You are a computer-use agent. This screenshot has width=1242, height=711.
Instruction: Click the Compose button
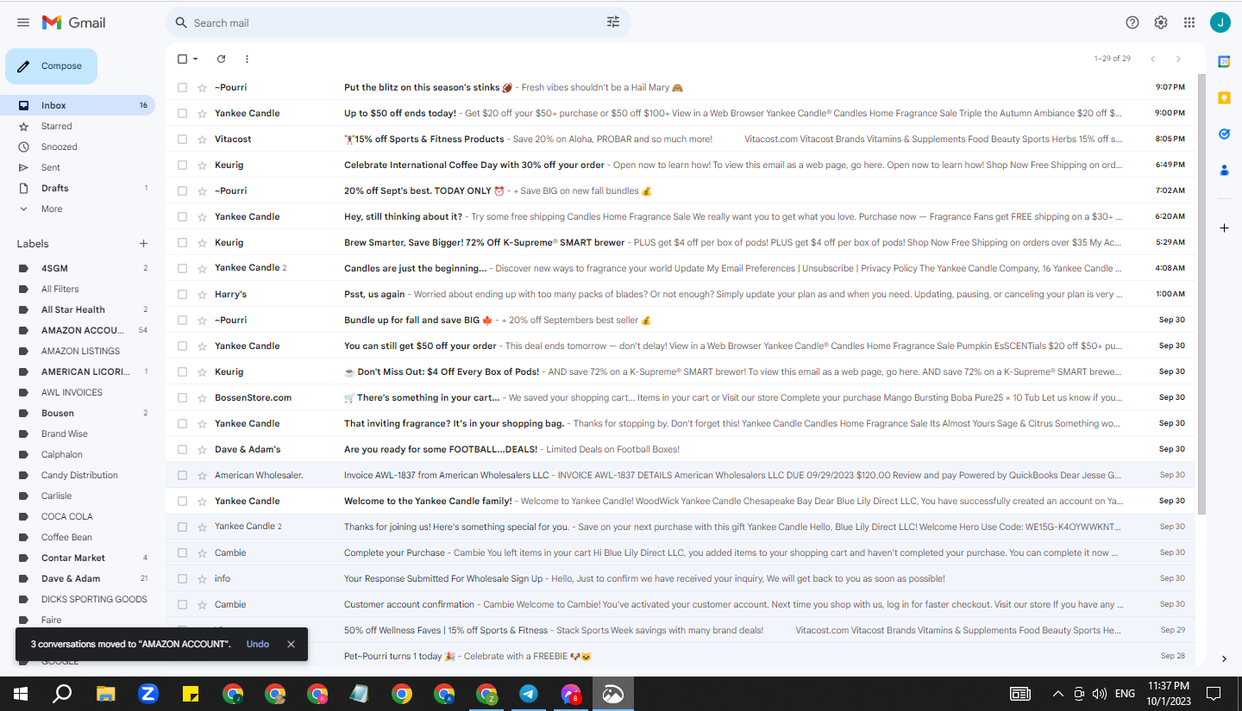(x=51, y=66)
